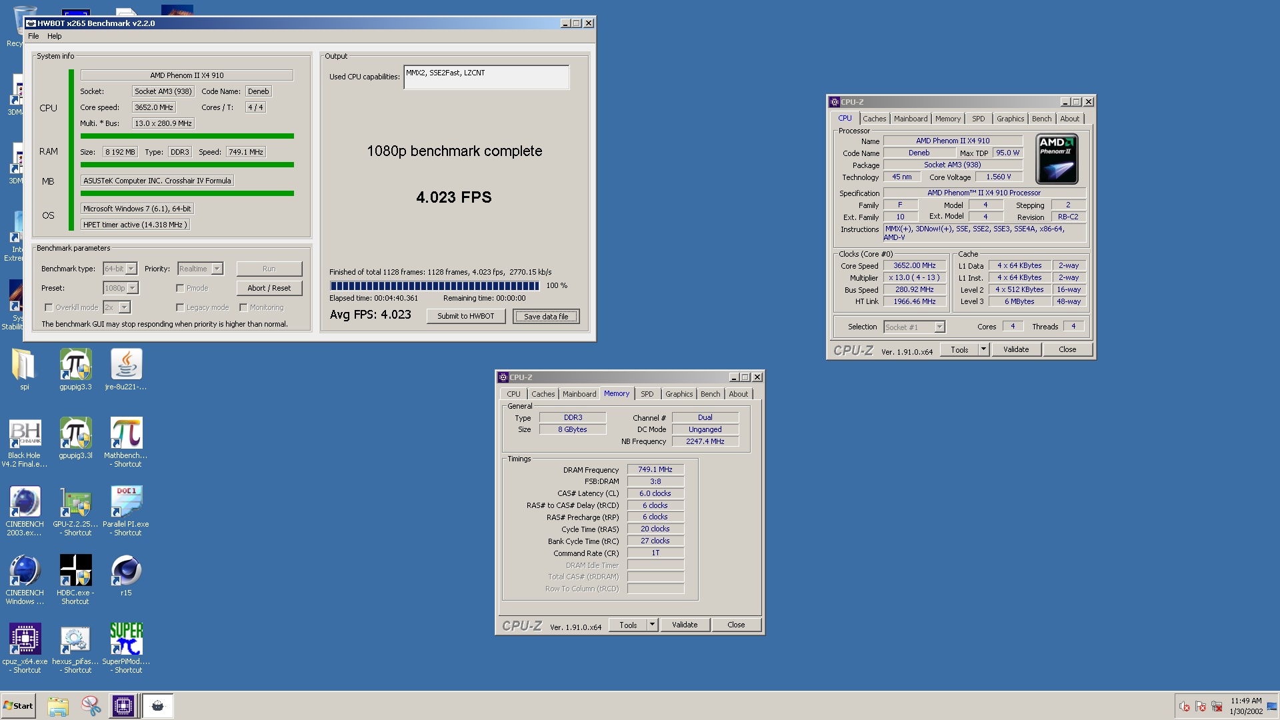The image size is (1280, 720).
Task: Click the show desktop tray icon
Action: click(1272, 706)
